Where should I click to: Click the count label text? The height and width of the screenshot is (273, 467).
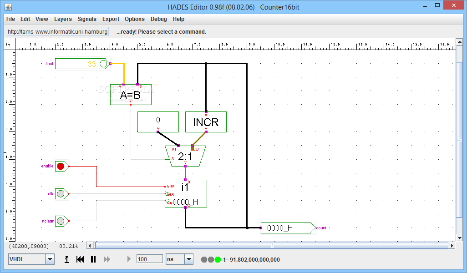(x=321, y=228)
